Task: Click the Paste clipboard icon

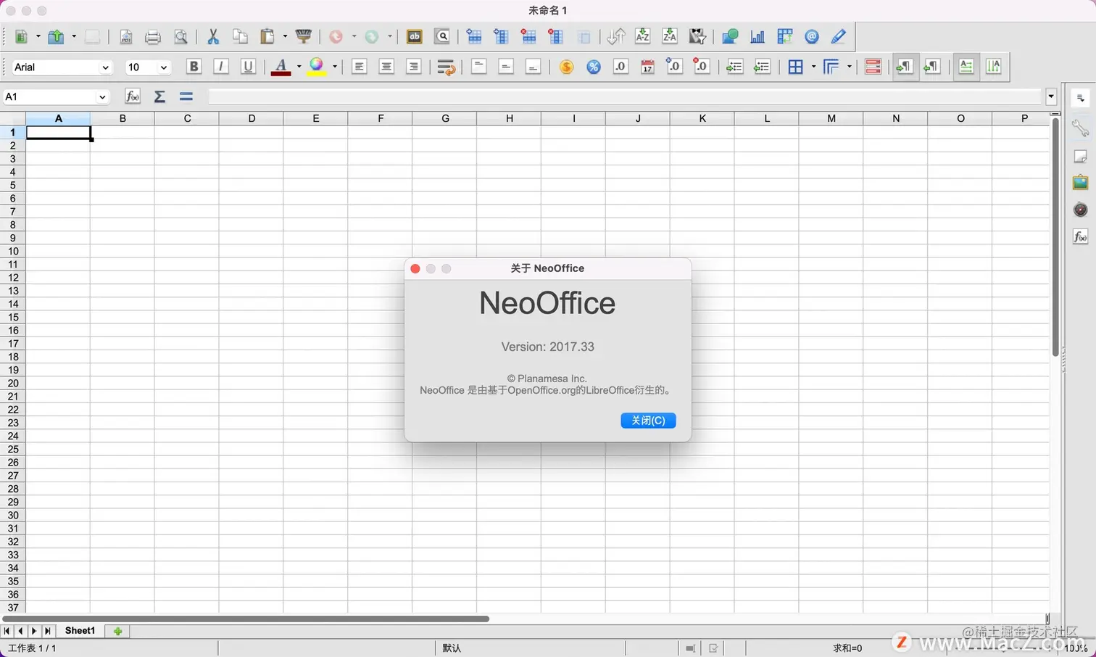Action: tap(267, 36)
